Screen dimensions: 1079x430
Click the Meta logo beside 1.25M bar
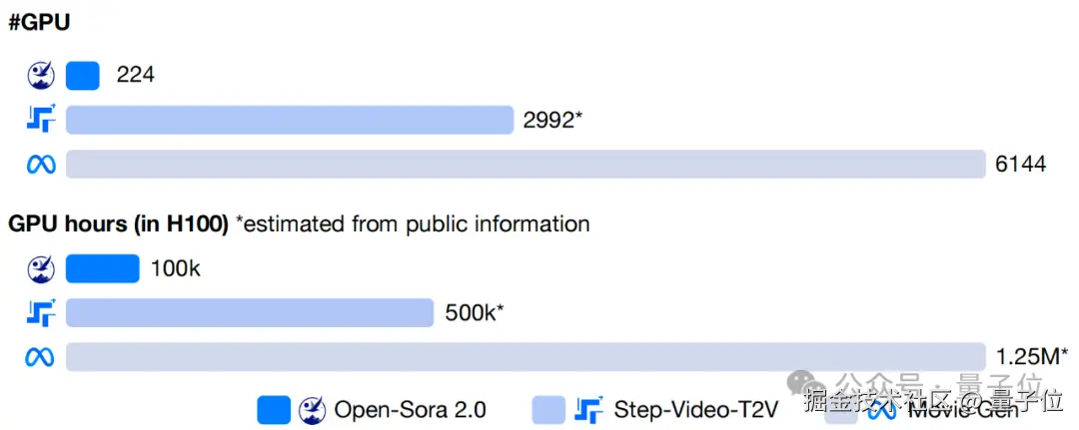[41, 357]
